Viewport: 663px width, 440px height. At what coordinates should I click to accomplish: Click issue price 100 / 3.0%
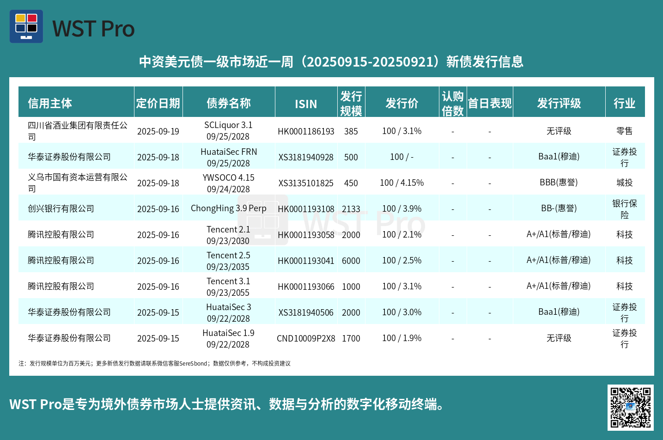click(x=402, y=312)
